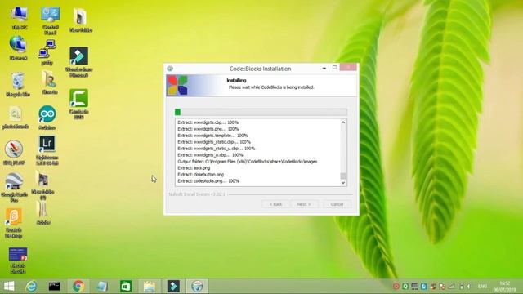Switch to Google Chrome on the taskbar
The width and height of the screenshot is (523, 294).
(x=78, y=286)
